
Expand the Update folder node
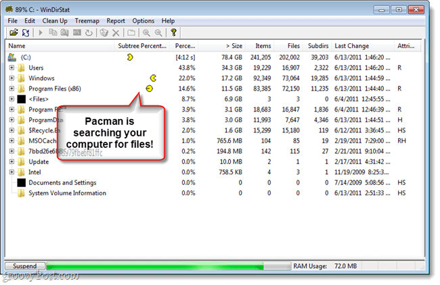(x=12, y=162)
